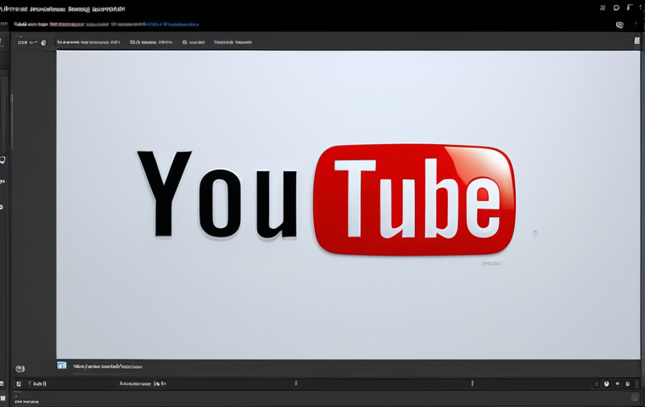This screenshot has width=645, height=407.
Task: Click the square icon starting the timeline row
Action: [19, 384]
